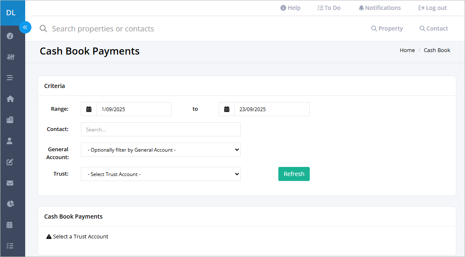Focus the search properties or contacts field
465x257 pixels.
(x=103, y=29)
